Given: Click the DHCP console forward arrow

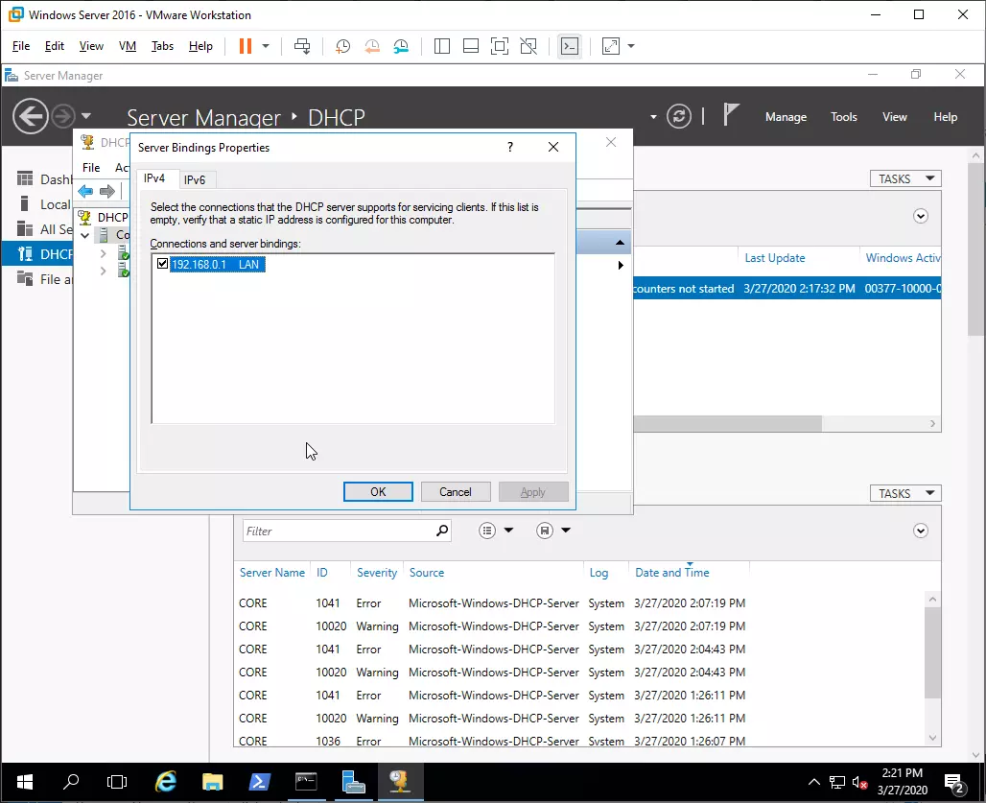Looking at the screenshot, I should [107, 191].
